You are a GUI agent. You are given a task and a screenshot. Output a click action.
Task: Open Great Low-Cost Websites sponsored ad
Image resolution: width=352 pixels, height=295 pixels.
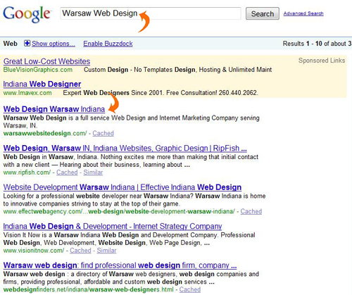coord(46,61)
